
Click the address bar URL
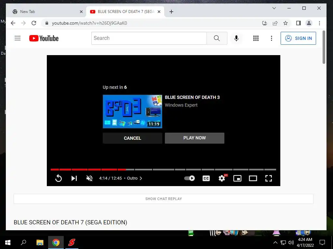[x=89, y=23]
